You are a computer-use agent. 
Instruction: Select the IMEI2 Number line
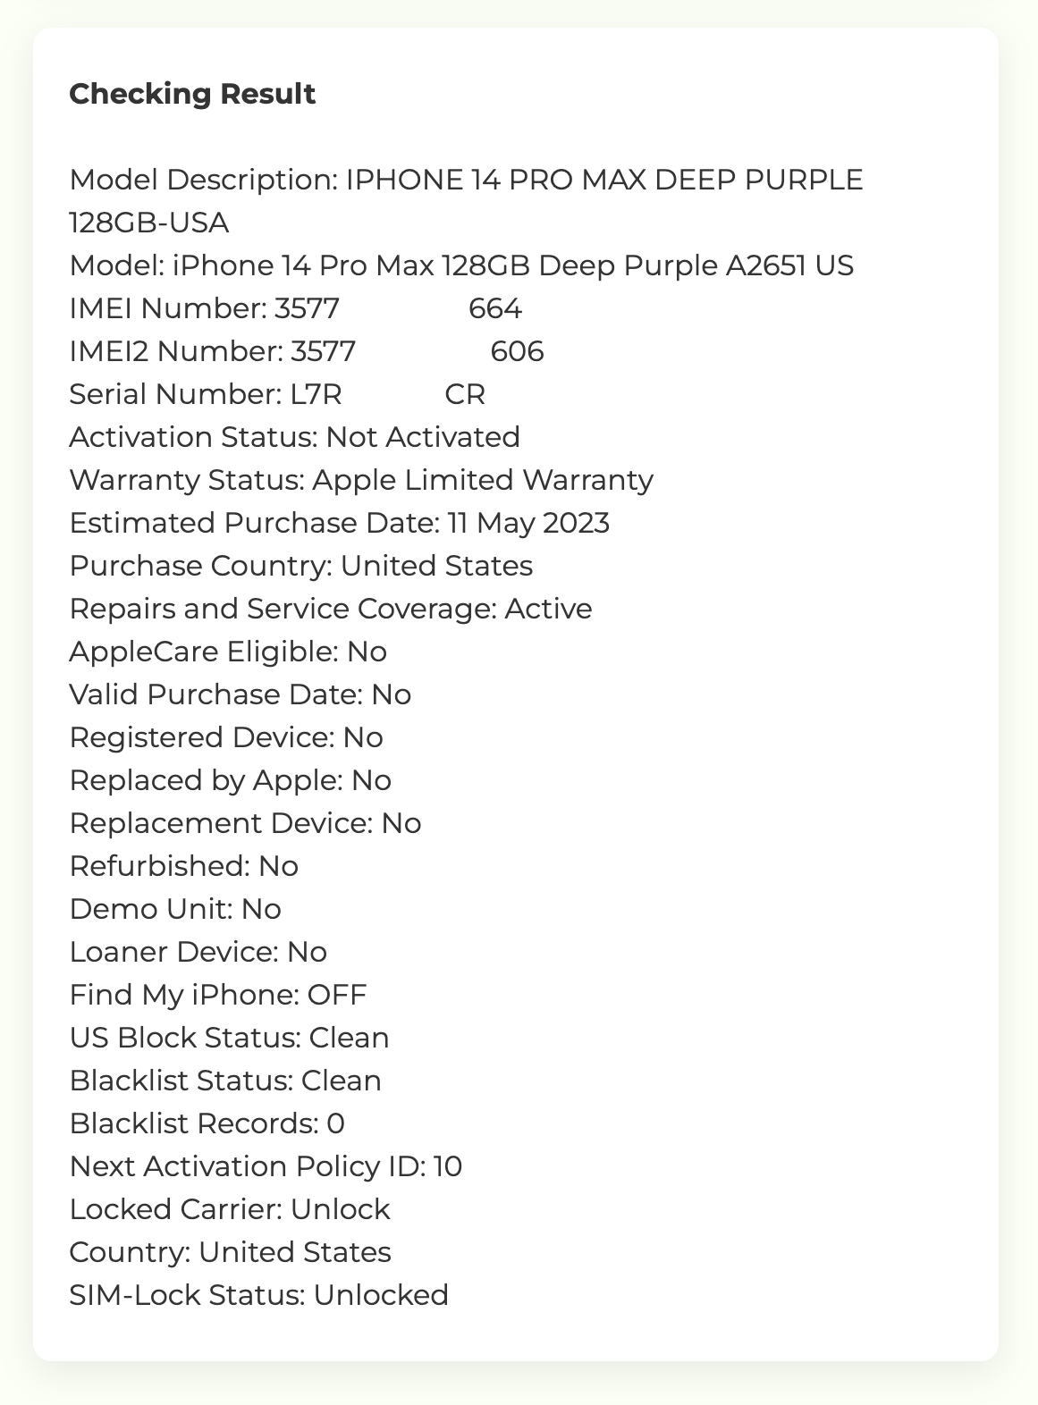[307, 351]
